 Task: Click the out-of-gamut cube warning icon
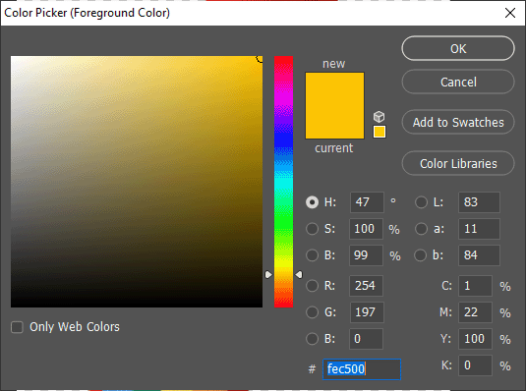[x=380, y=117]
